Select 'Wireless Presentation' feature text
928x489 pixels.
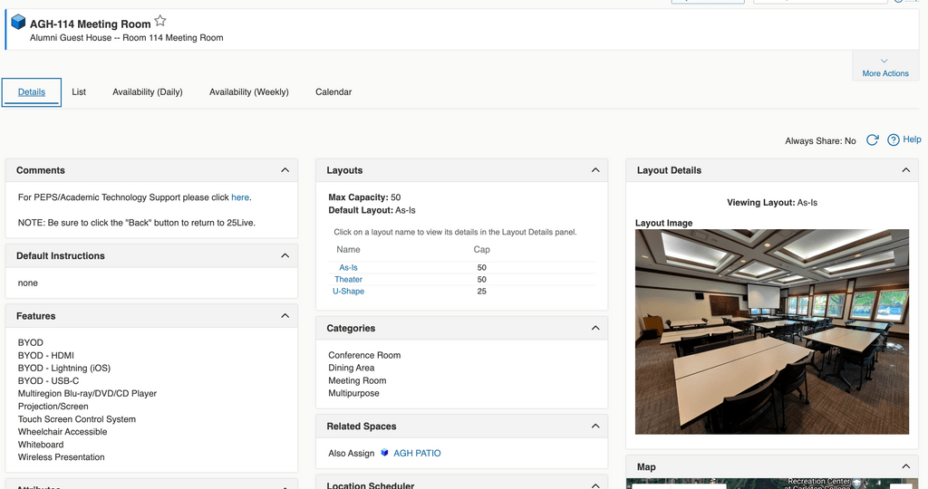pyautogui.click(x=61, y=457)
